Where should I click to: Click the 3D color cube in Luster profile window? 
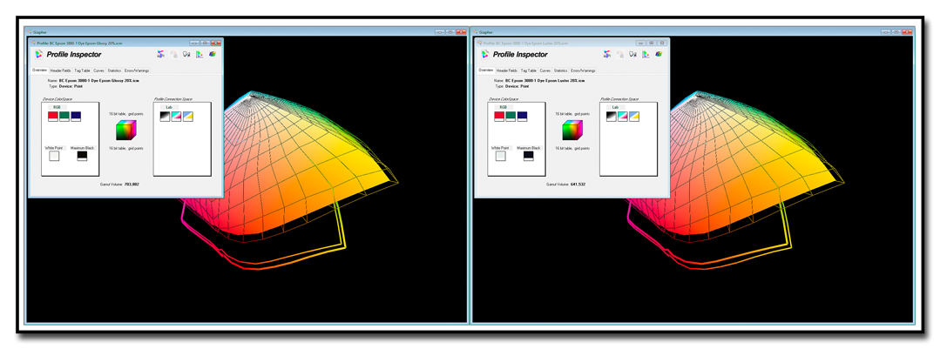572,131
